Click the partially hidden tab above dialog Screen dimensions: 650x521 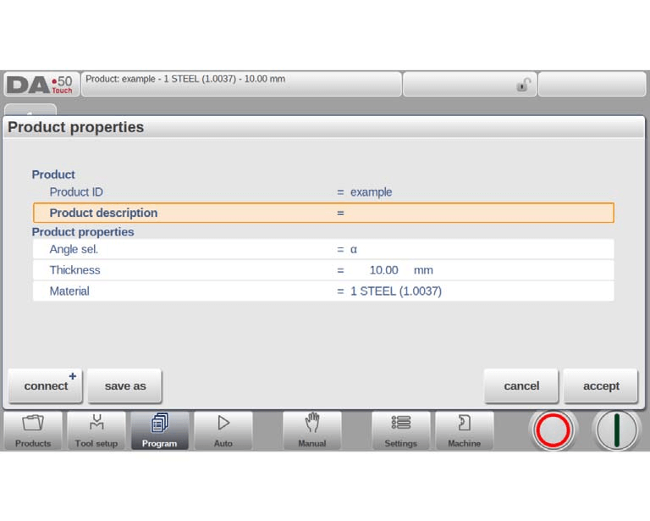(x=30, y=110)
